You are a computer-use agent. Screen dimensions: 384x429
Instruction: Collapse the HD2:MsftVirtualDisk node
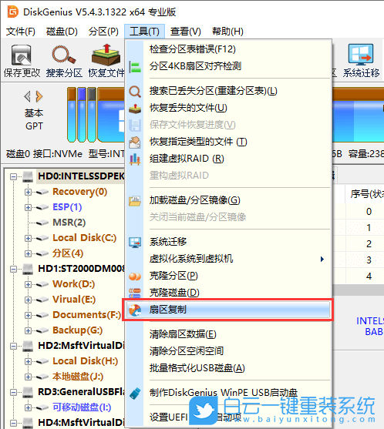(x=13, y=346)
